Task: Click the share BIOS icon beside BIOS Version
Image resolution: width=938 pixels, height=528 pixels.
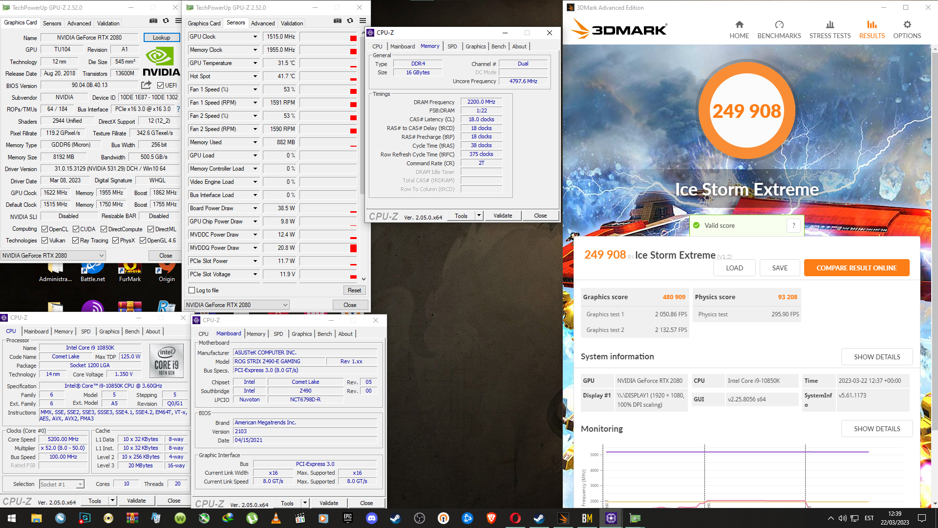Action: pyautogui.click(x=146, y=85)
